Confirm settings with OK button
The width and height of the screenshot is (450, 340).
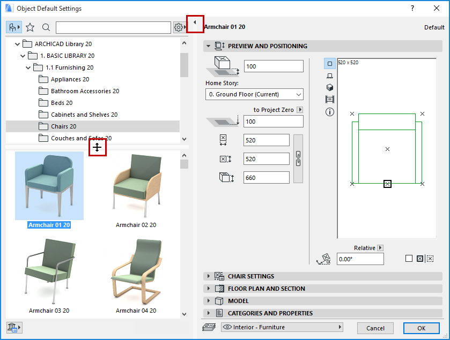[421, 328]
